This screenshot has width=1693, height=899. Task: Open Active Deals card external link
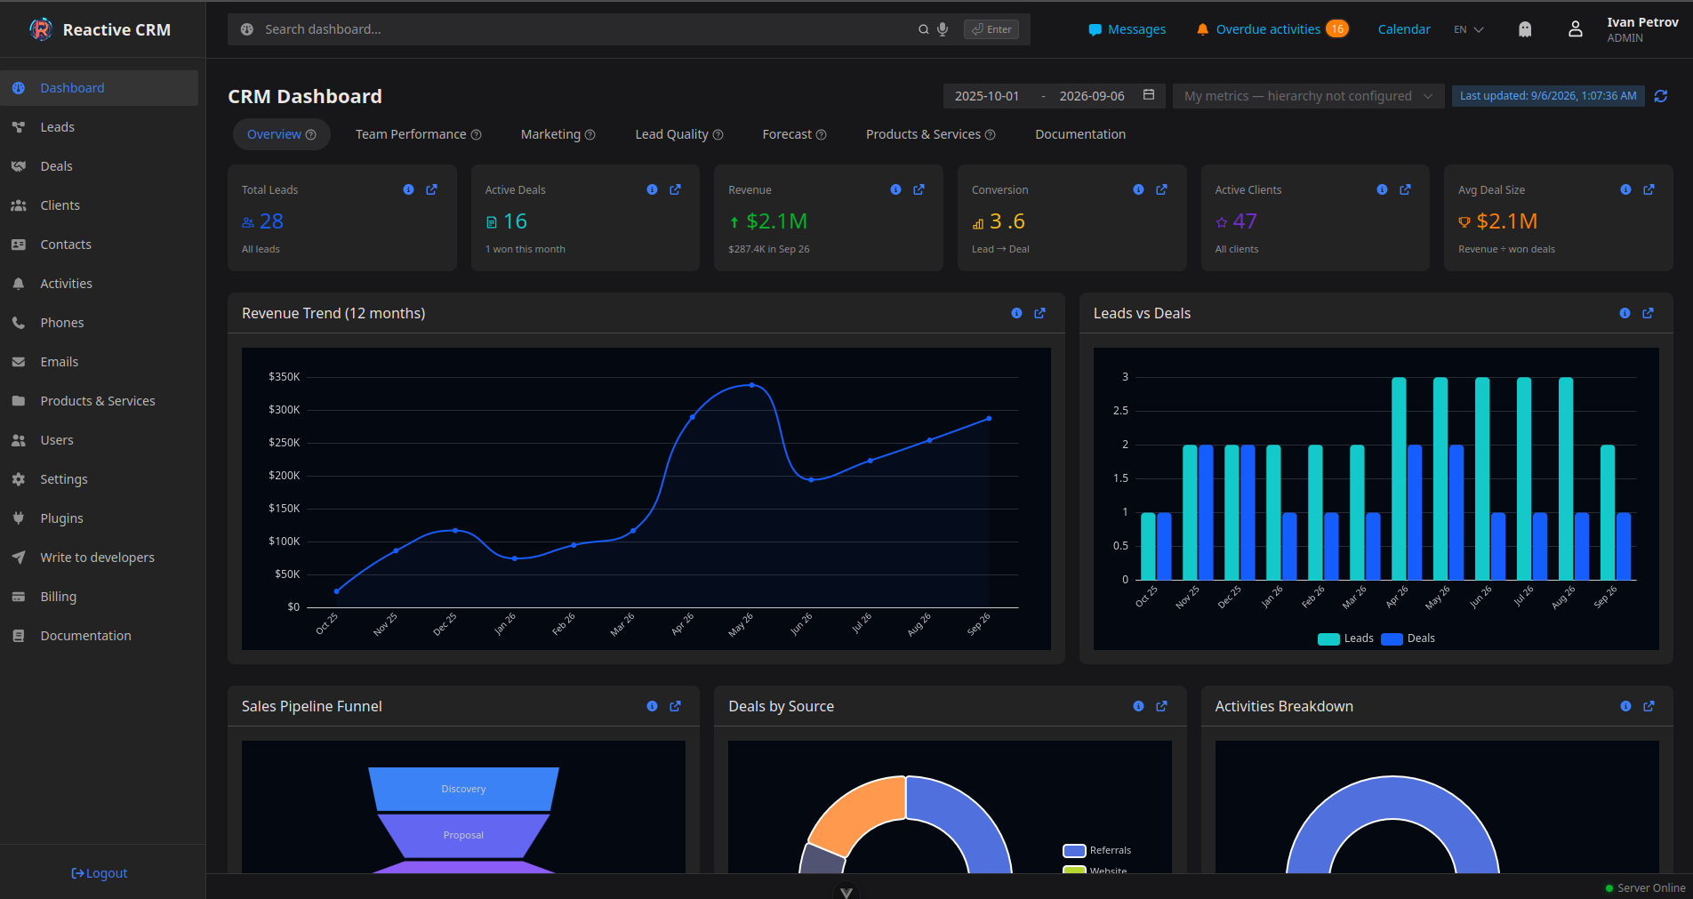coord(675,189)
